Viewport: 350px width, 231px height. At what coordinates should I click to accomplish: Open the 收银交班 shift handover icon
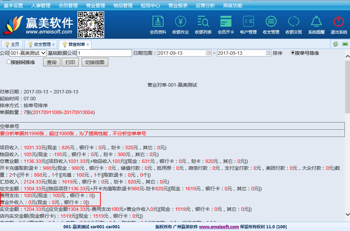point(293,22)
